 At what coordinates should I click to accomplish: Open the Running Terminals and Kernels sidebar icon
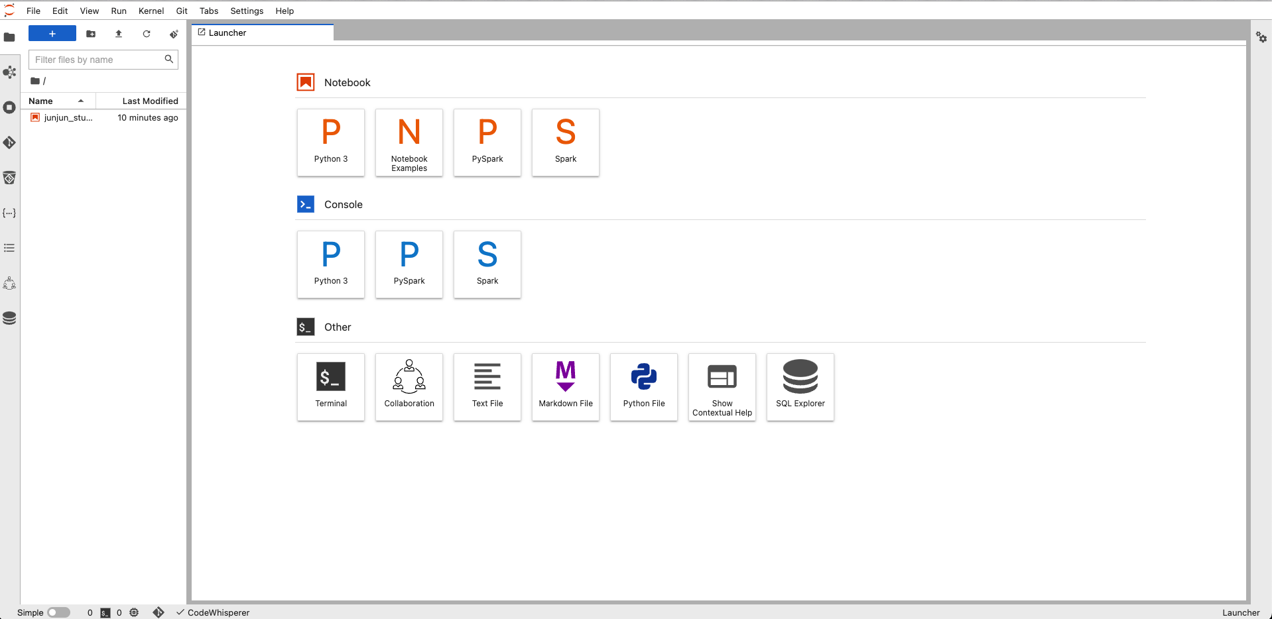click(x=9, y=107)
